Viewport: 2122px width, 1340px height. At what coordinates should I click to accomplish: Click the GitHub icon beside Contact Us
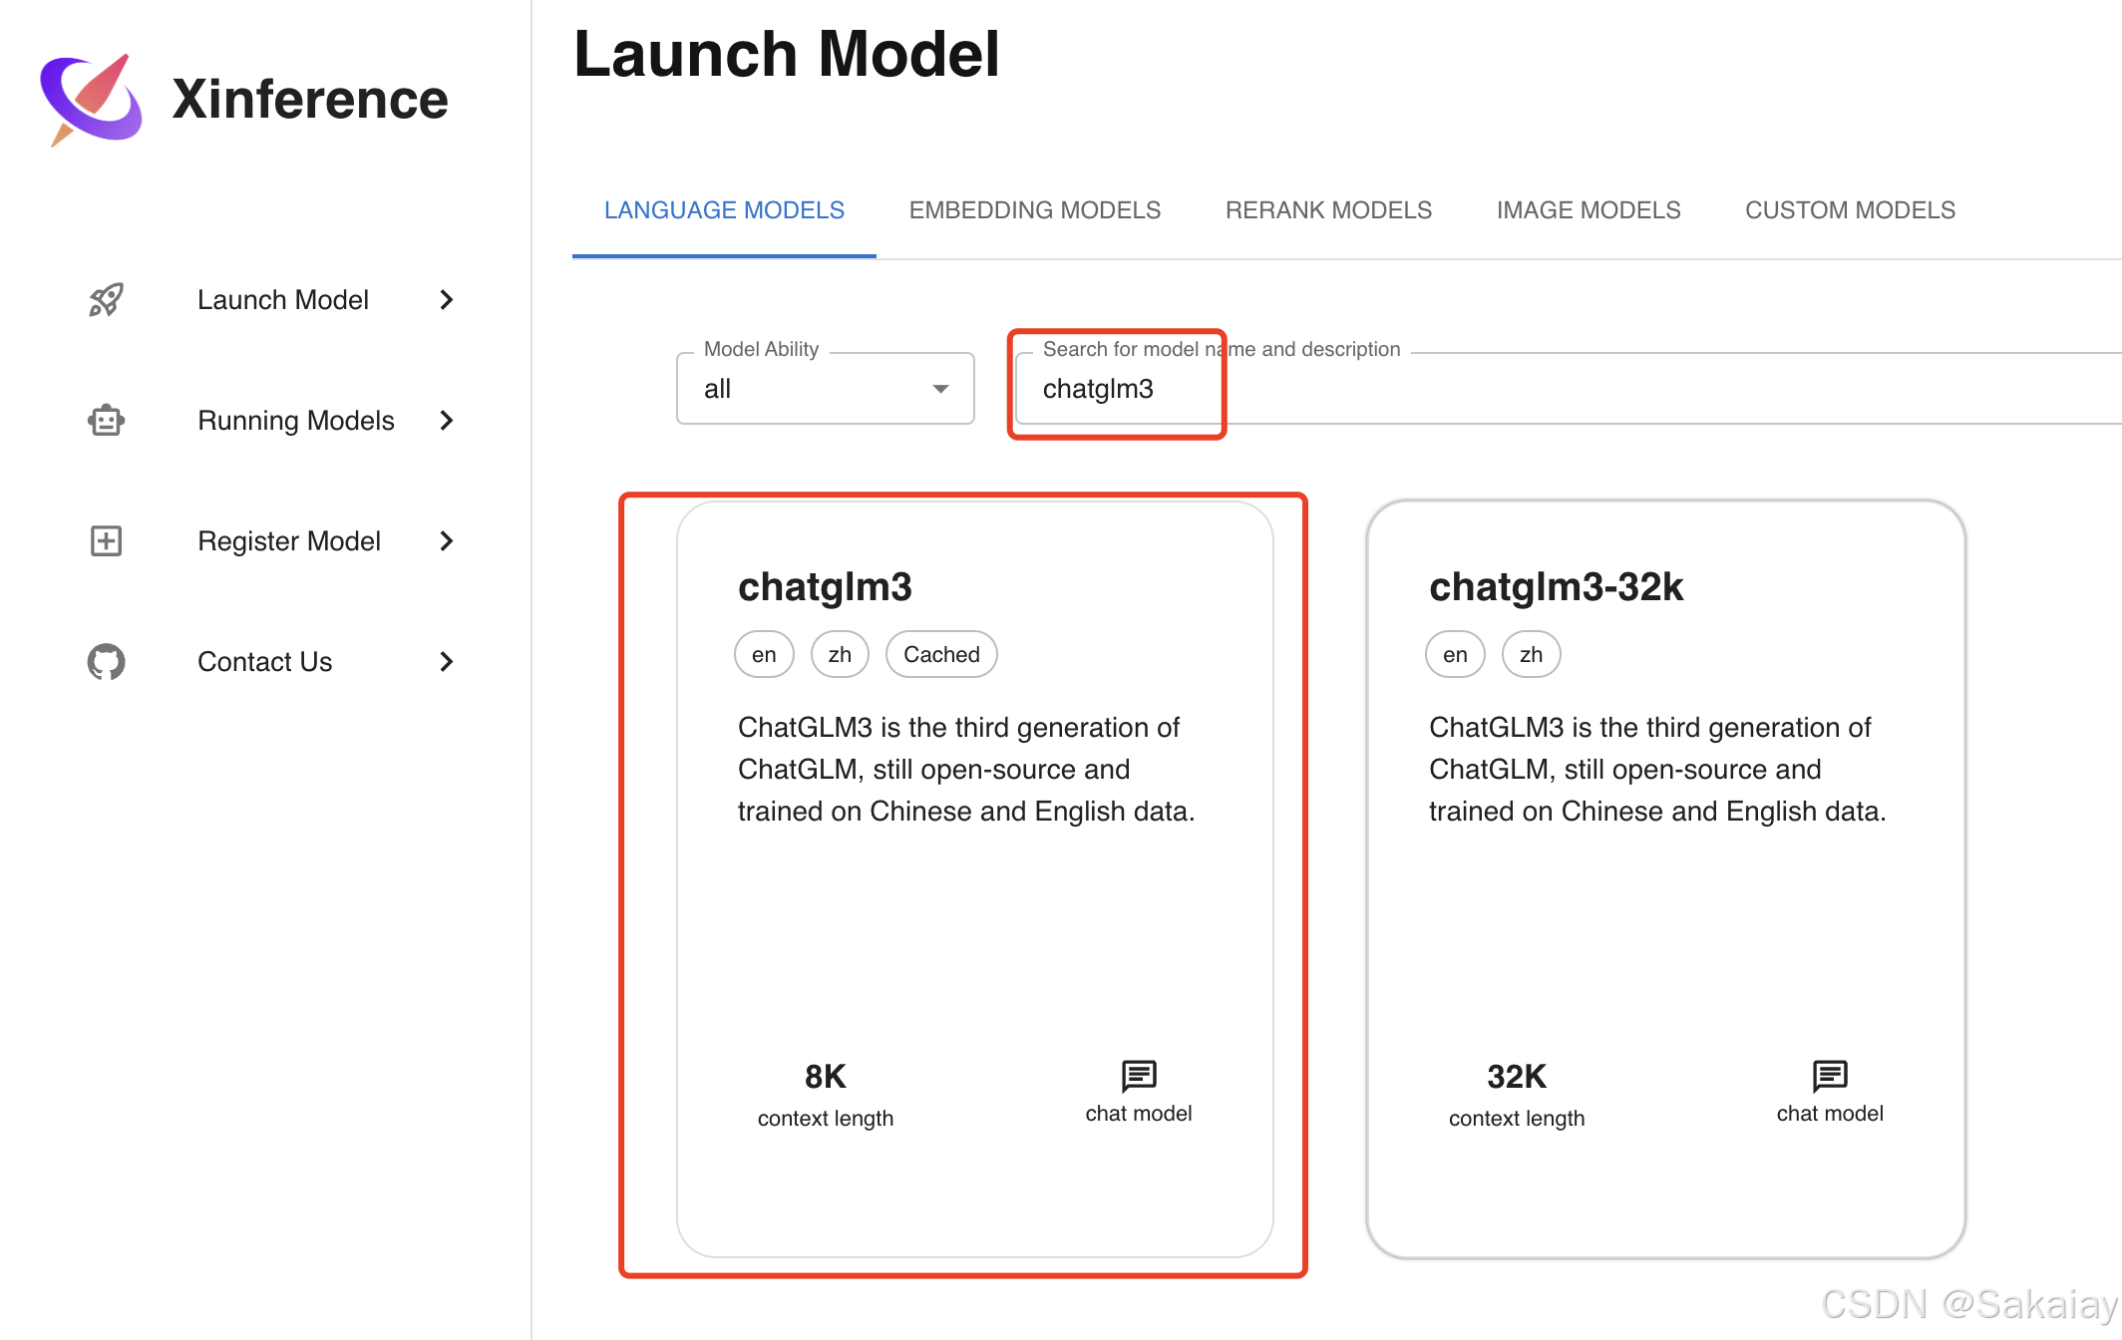click(x=106, y=662)
